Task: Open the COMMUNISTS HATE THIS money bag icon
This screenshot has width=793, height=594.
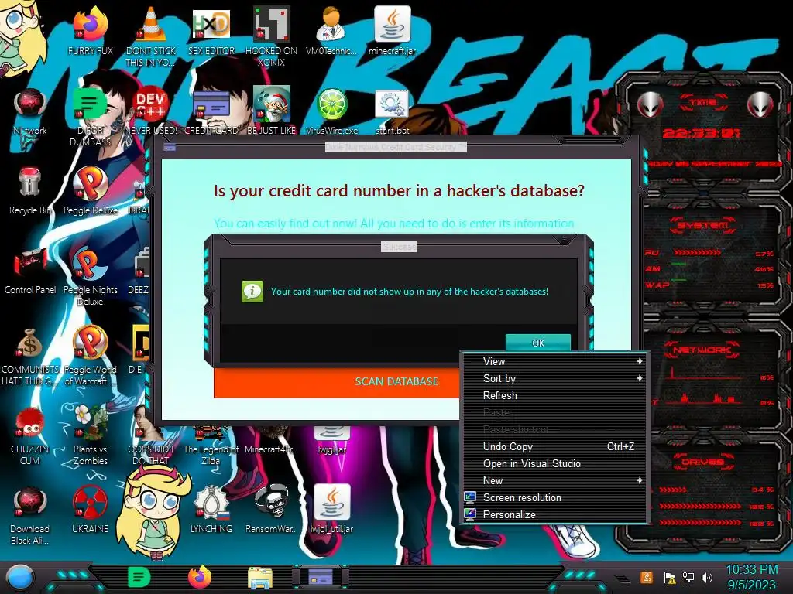Action: tap(30, 343)
